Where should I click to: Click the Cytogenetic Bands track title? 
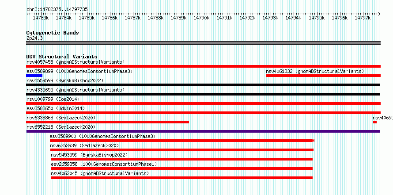tap(53, 33)
